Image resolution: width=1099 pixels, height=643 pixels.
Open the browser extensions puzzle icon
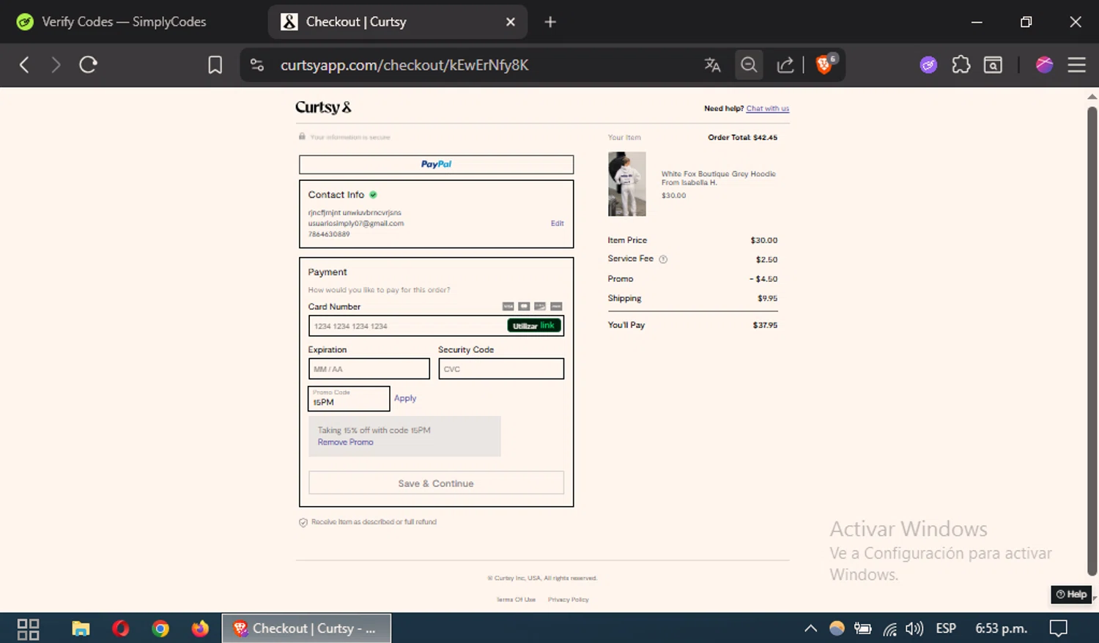(x=961, y=65)
